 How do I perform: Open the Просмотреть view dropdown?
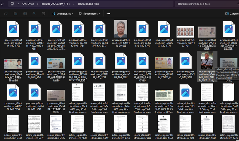[90, 13]
